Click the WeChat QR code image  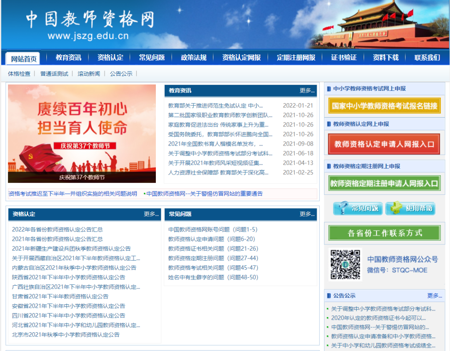pyautogui.click(x=345, y=264)
